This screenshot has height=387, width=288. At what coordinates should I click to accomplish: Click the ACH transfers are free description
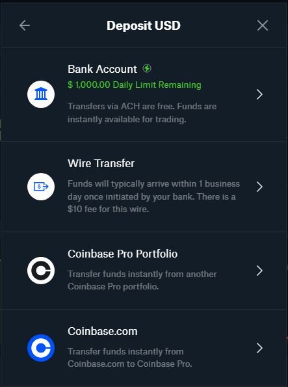pos(142,113)
